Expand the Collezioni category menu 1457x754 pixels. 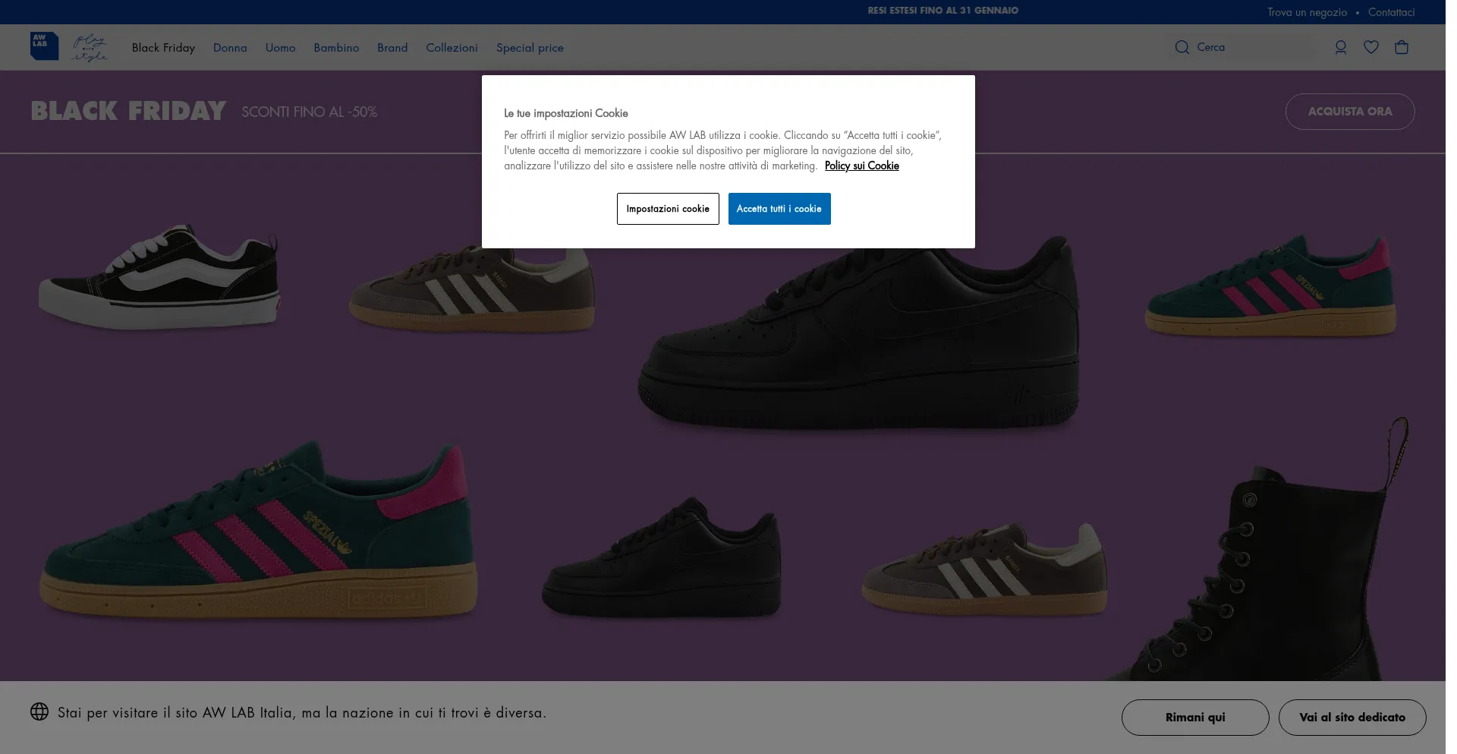tap(452, 48)
